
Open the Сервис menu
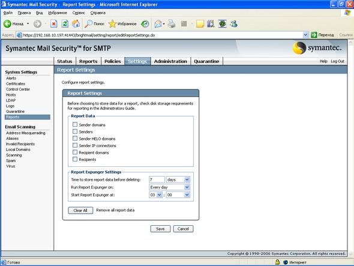pyautogui.click(x=79, y=13)
